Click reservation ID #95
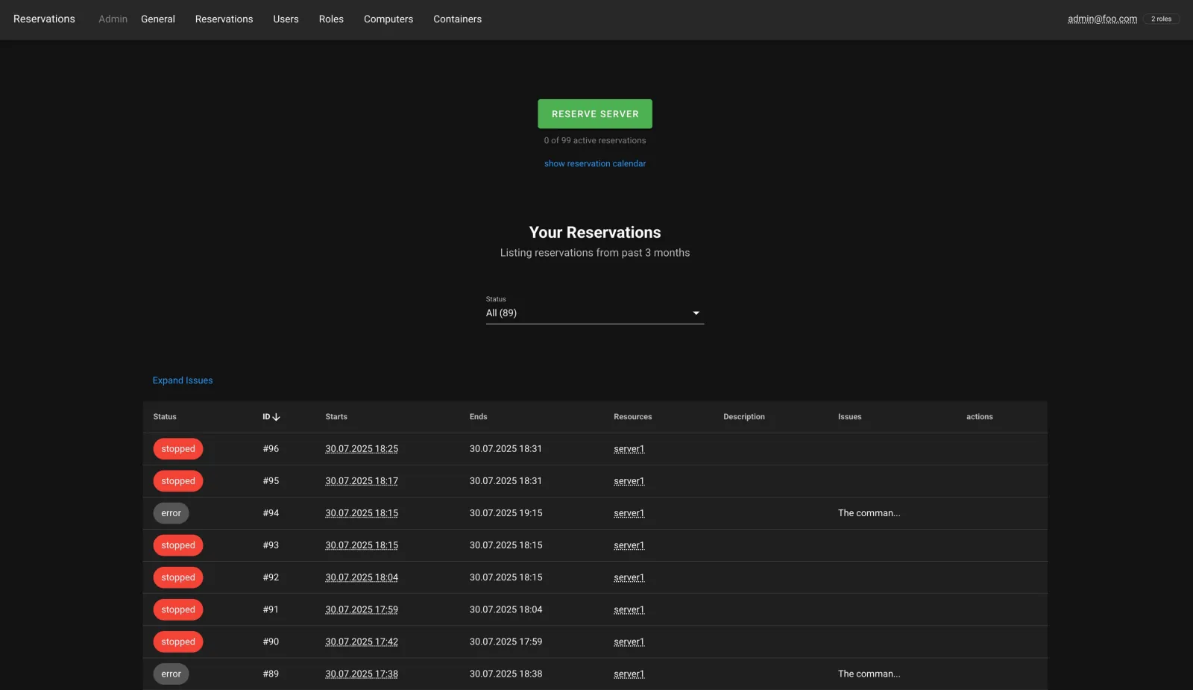The width and height of the screenshot is (1193, 690). pyautogui.click(x=271, y=481)
